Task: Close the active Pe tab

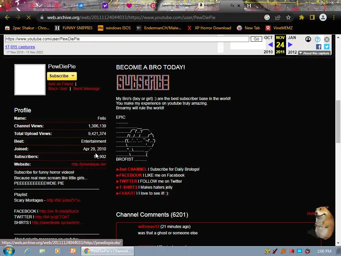Action: 238,6
